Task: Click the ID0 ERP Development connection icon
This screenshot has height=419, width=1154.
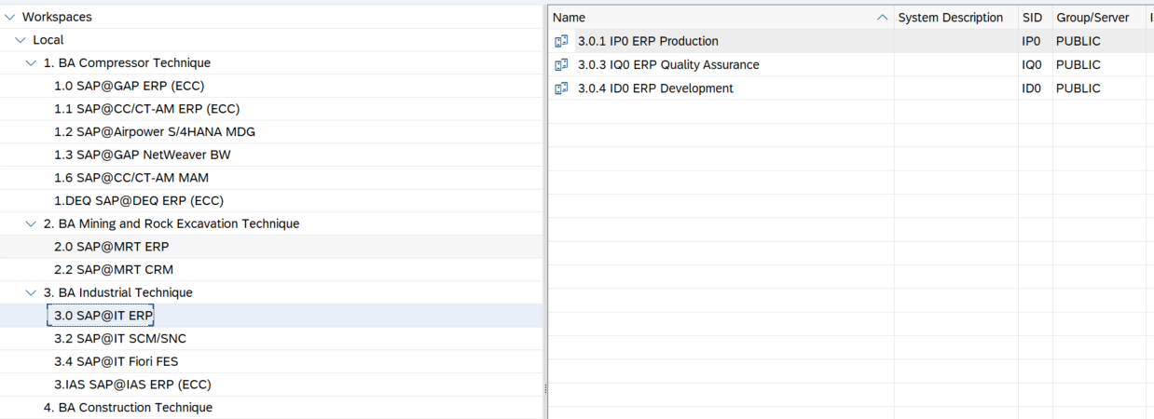Action: tap(561, 88)
